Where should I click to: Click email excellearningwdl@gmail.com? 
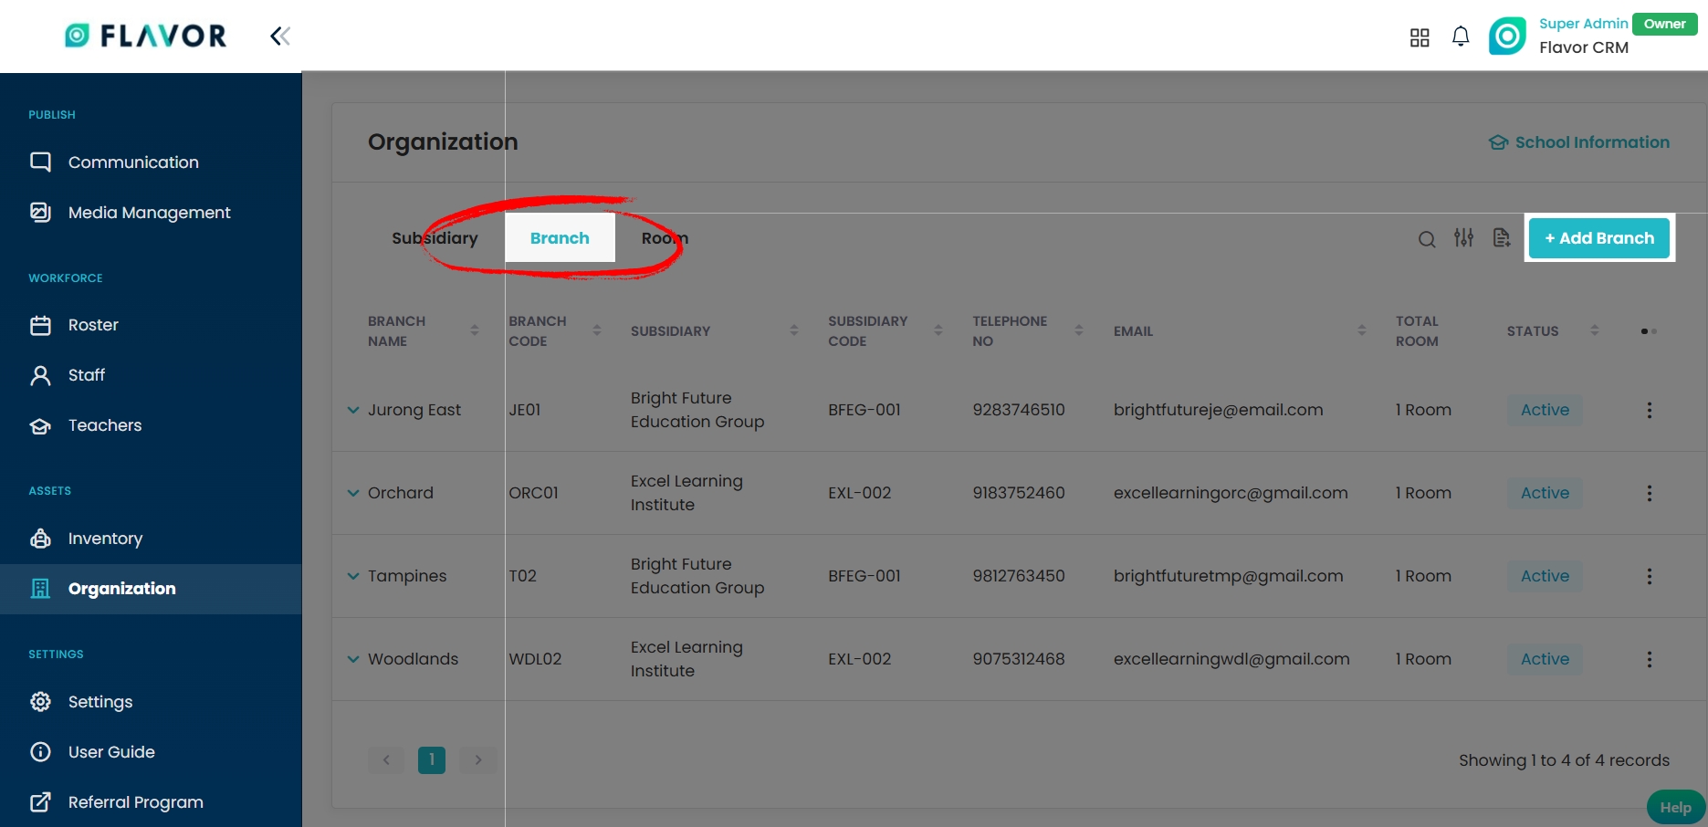pos(1231,660)
